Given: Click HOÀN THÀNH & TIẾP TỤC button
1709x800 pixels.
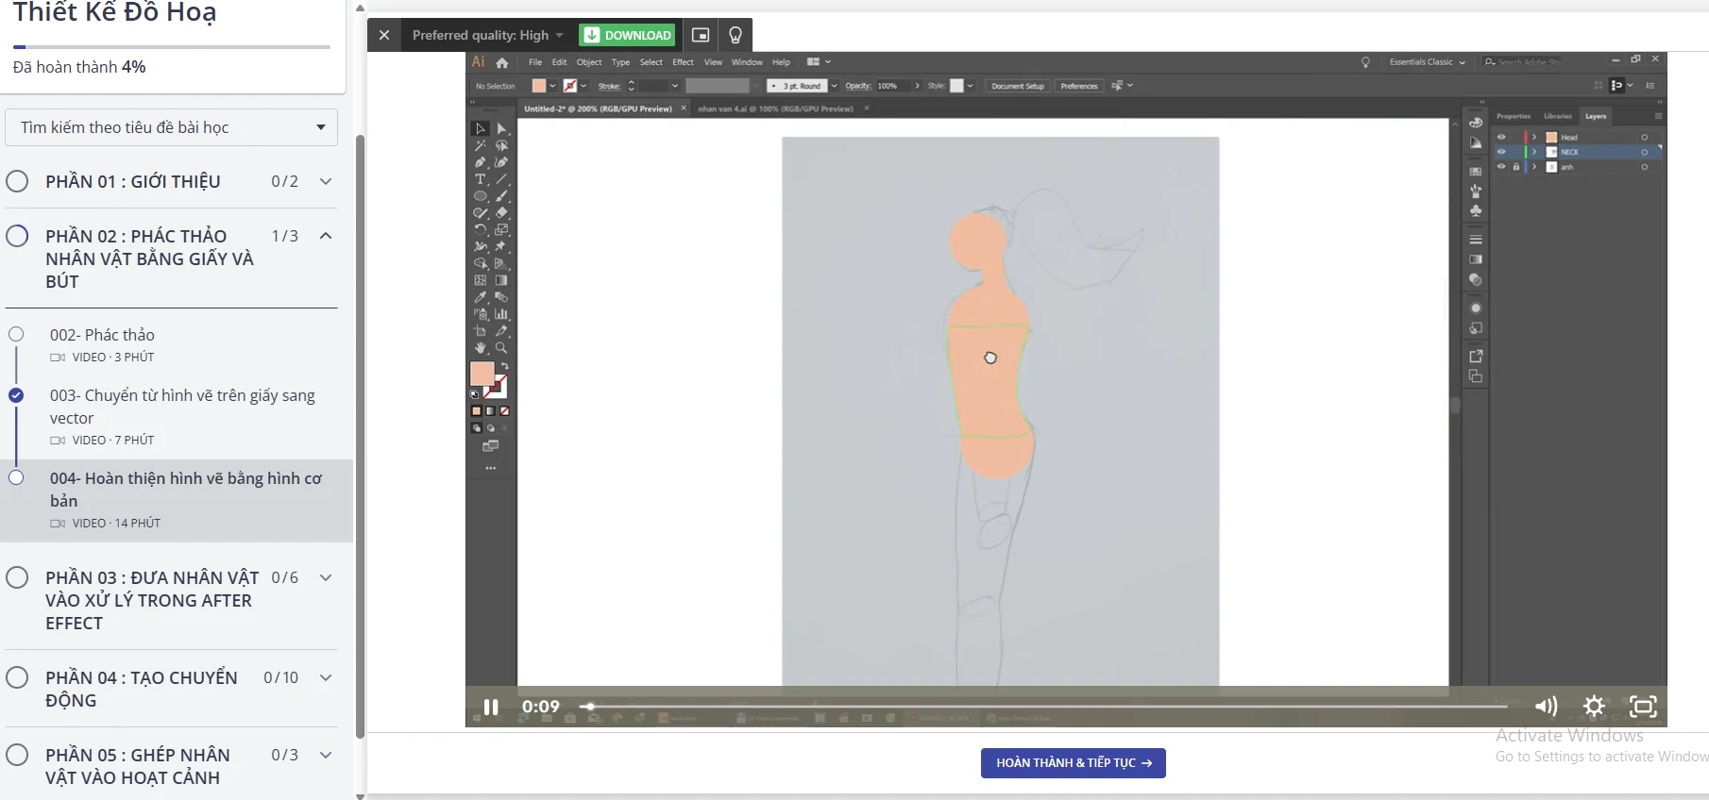Looking at the screenshot, I should pos(1073,763).
